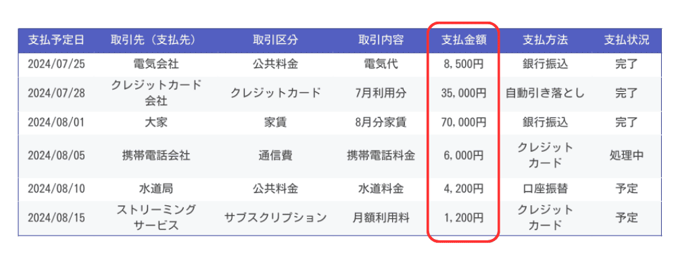Viewport: 676px width, 270px height.
Task: Click the highlighted 支払金額 header
Action: 464,40
